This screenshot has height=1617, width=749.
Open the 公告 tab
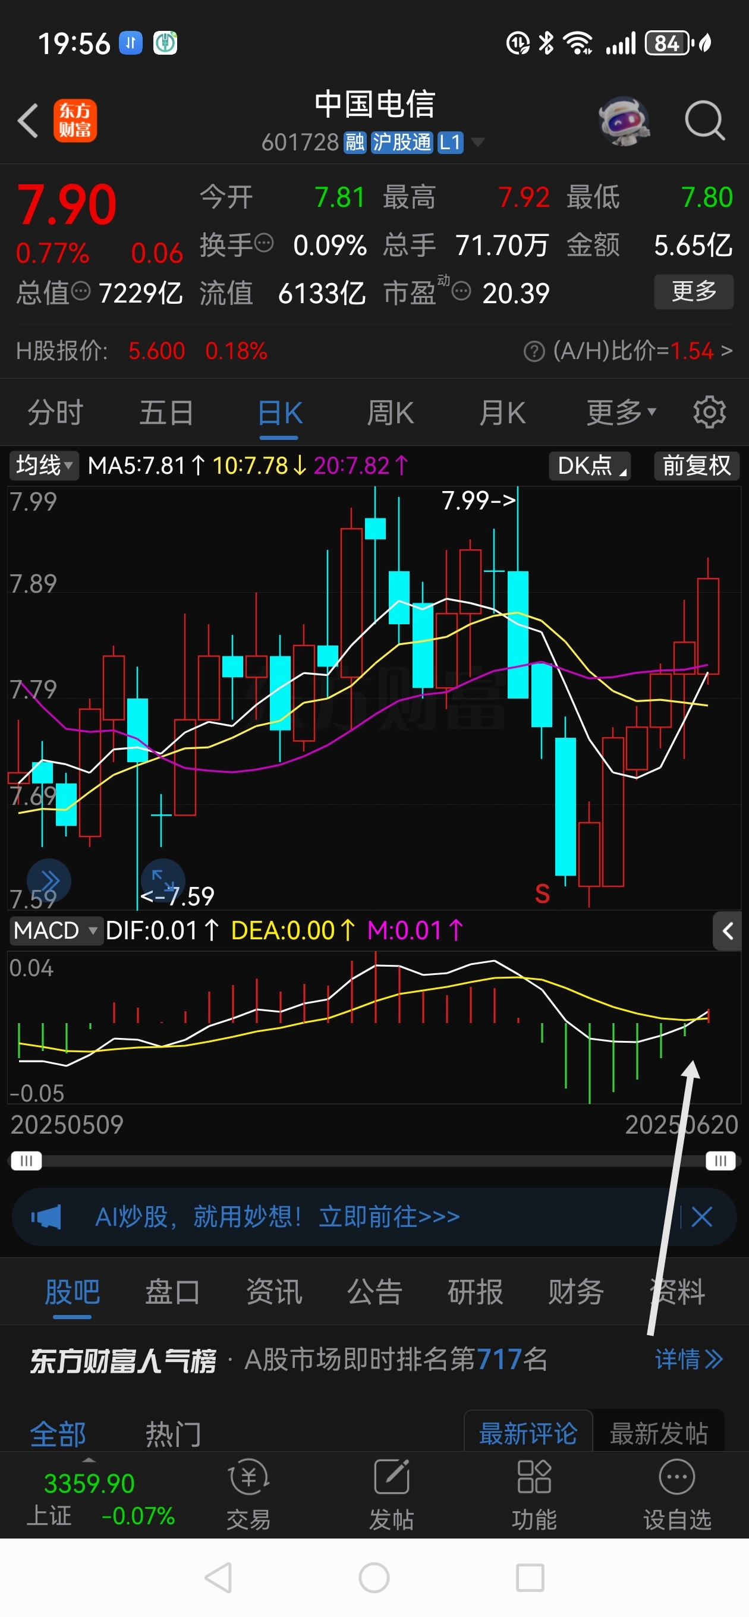pos(374,1292)
